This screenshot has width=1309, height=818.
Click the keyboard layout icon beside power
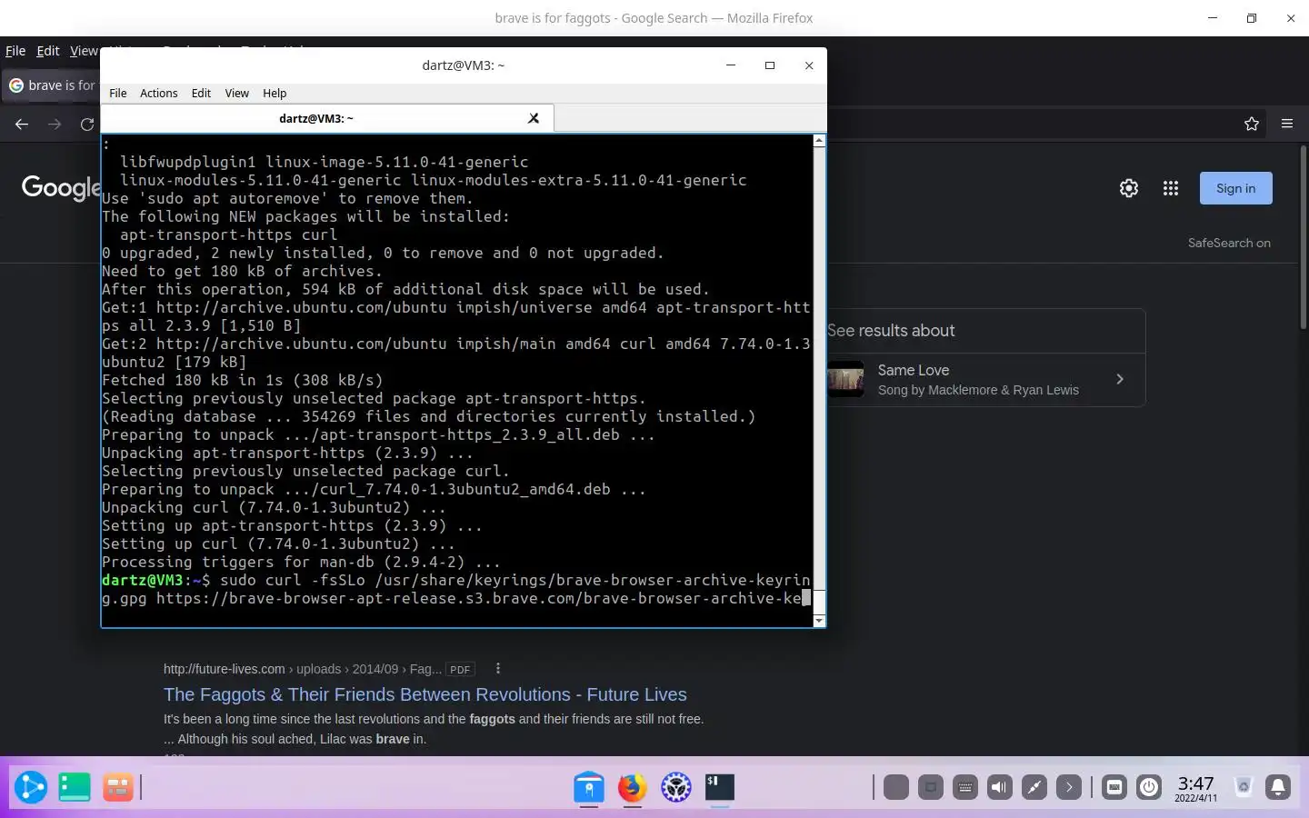pos(1114,787)
